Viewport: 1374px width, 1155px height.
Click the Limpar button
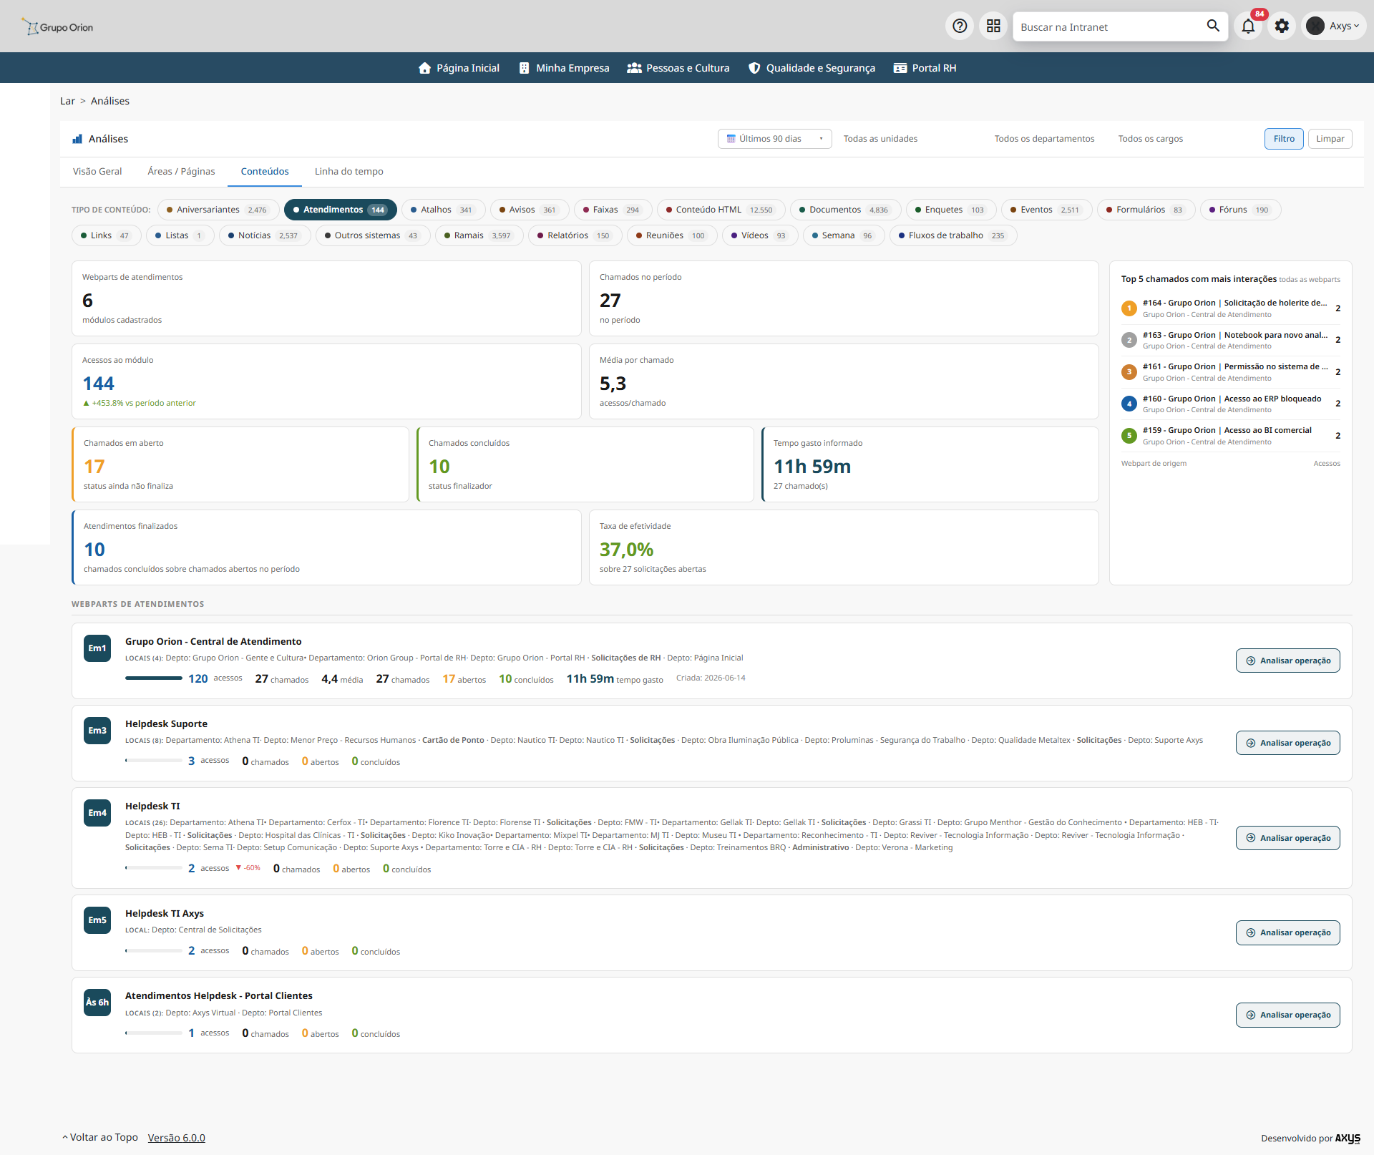(x=1330, y=139)
